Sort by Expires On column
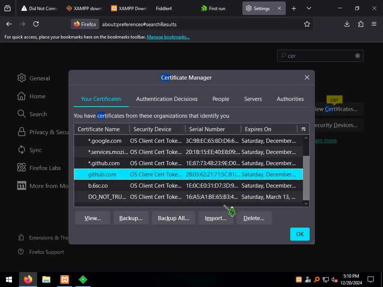This screenshot has height=287, width=383. point(269,129)
